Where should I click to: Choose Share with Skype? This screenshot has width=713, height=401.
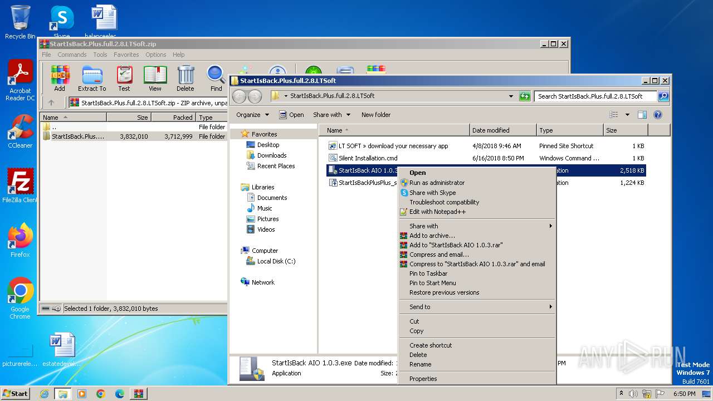click(x=477, y=193)
